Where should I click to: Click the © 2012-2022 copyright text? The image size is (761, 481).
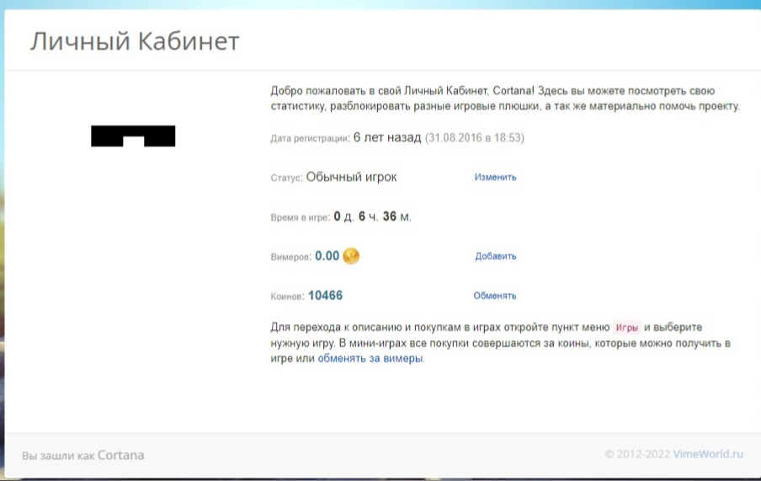pyautogui.click(x=637, y=455)
